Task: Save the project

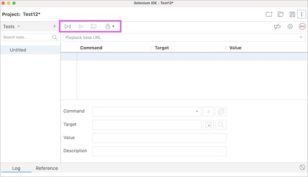Action: tap(292, 14)
